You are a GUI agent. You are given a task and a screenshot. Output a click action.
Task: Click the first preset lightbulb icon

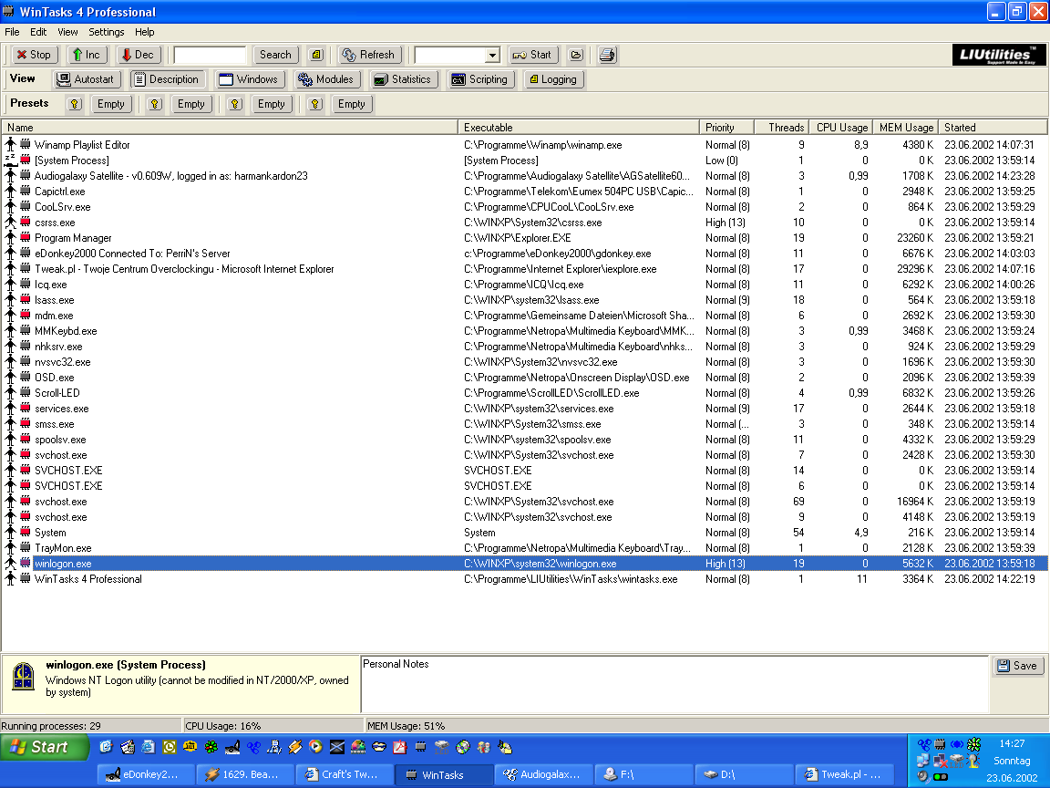[x=75, y=104]
